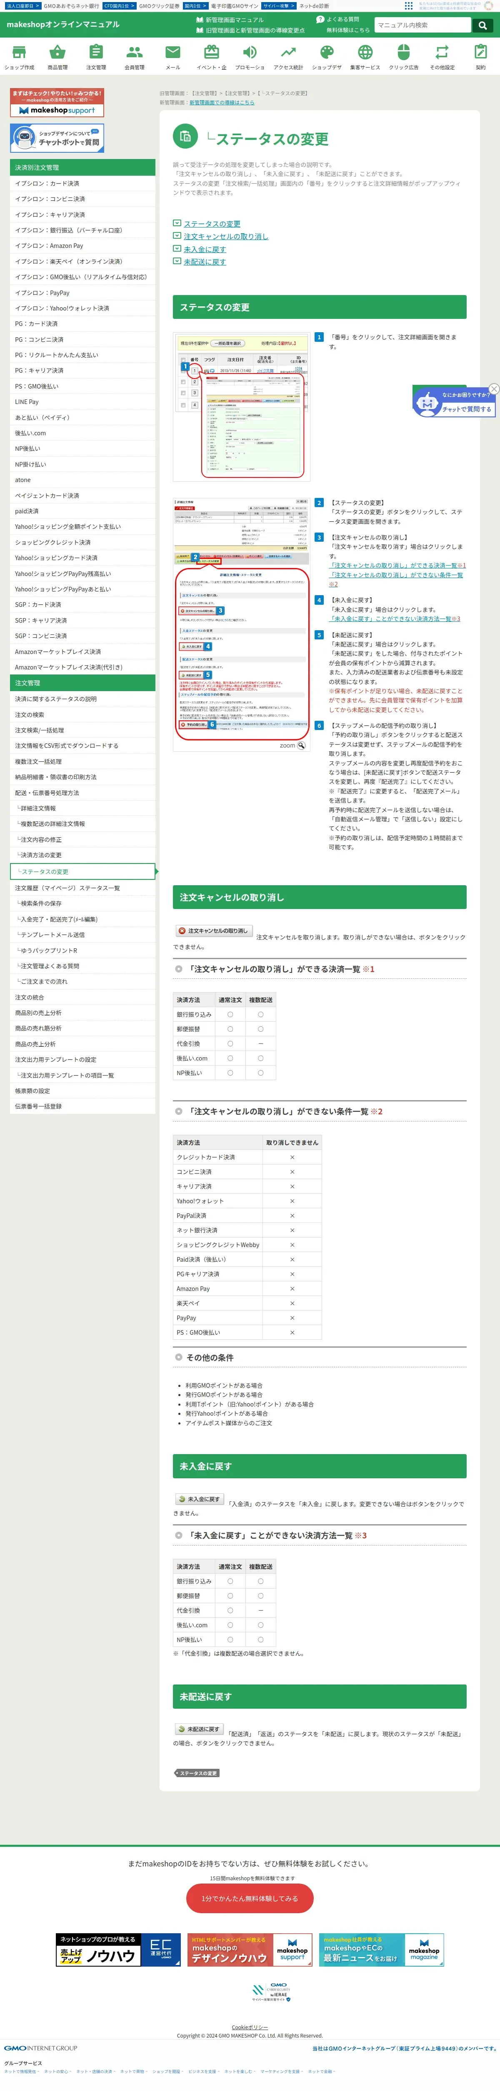
Task: Jump to 未入金に戻す anchor link
Action: click(204, 249)
